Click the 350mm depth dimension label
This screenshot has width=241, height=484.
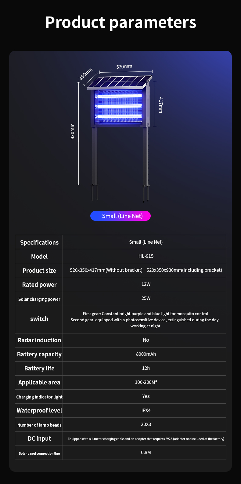click(x=86, y=74)
